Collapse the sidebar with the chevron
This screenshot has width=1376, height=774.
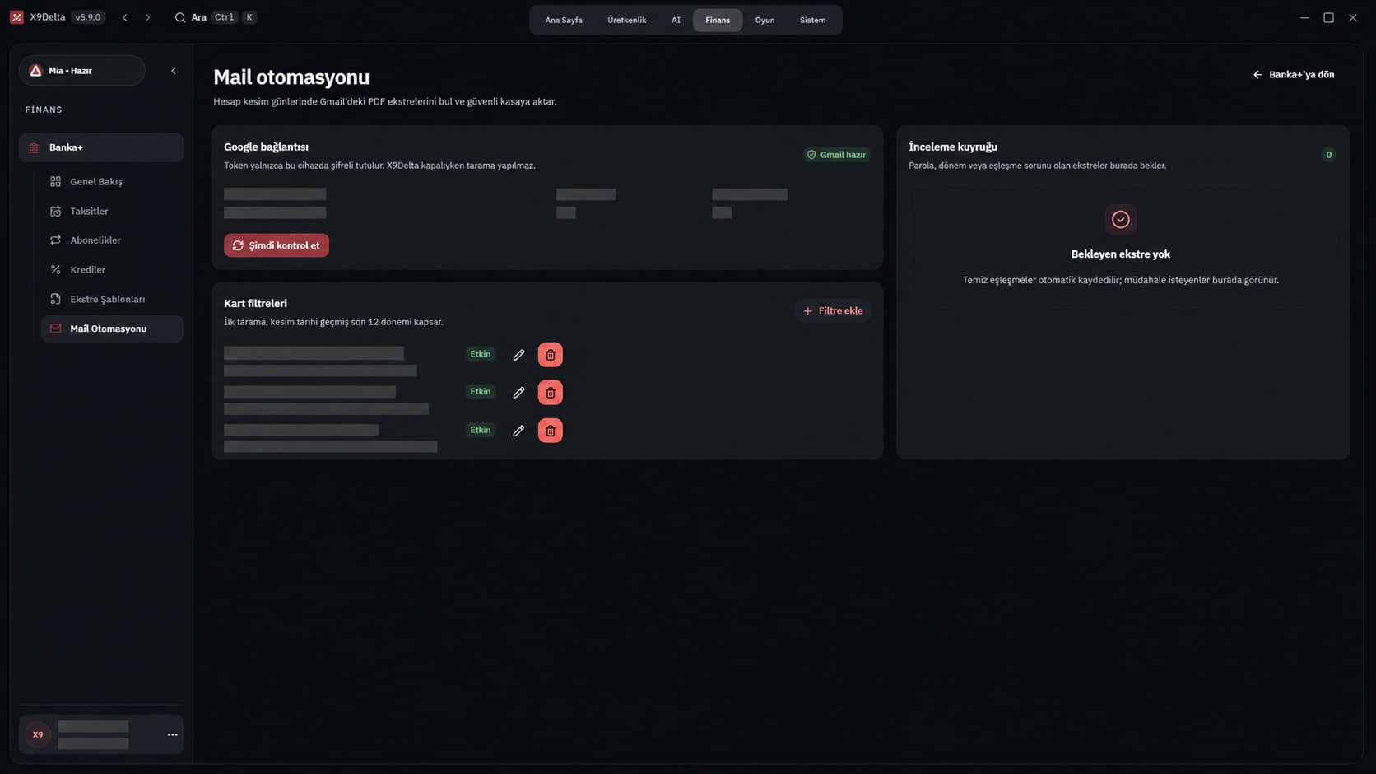[x=174, y=71]
